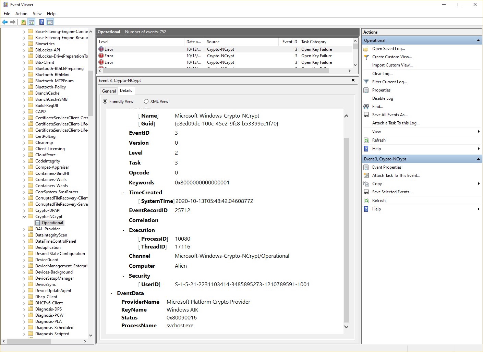Collapse the Execution section in event details
Viewport: 483px width, 352px height.
click(x=123, y=230)
